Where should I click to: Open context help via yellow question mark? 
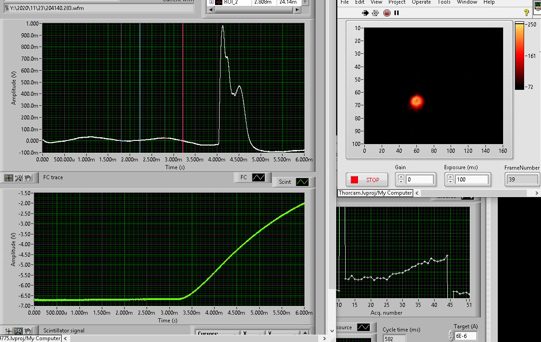pos(526,13)
